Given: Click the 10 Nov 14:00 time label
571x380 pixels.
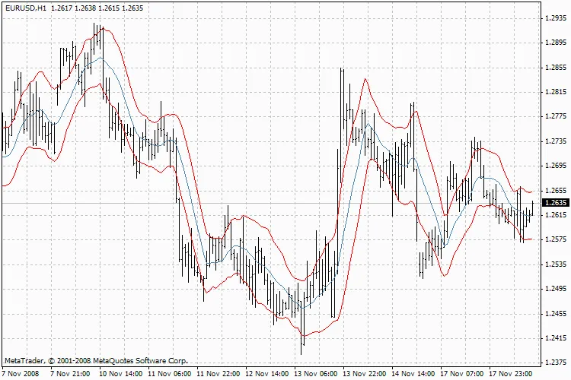Looking at the screenshot, I should [120, 374].
